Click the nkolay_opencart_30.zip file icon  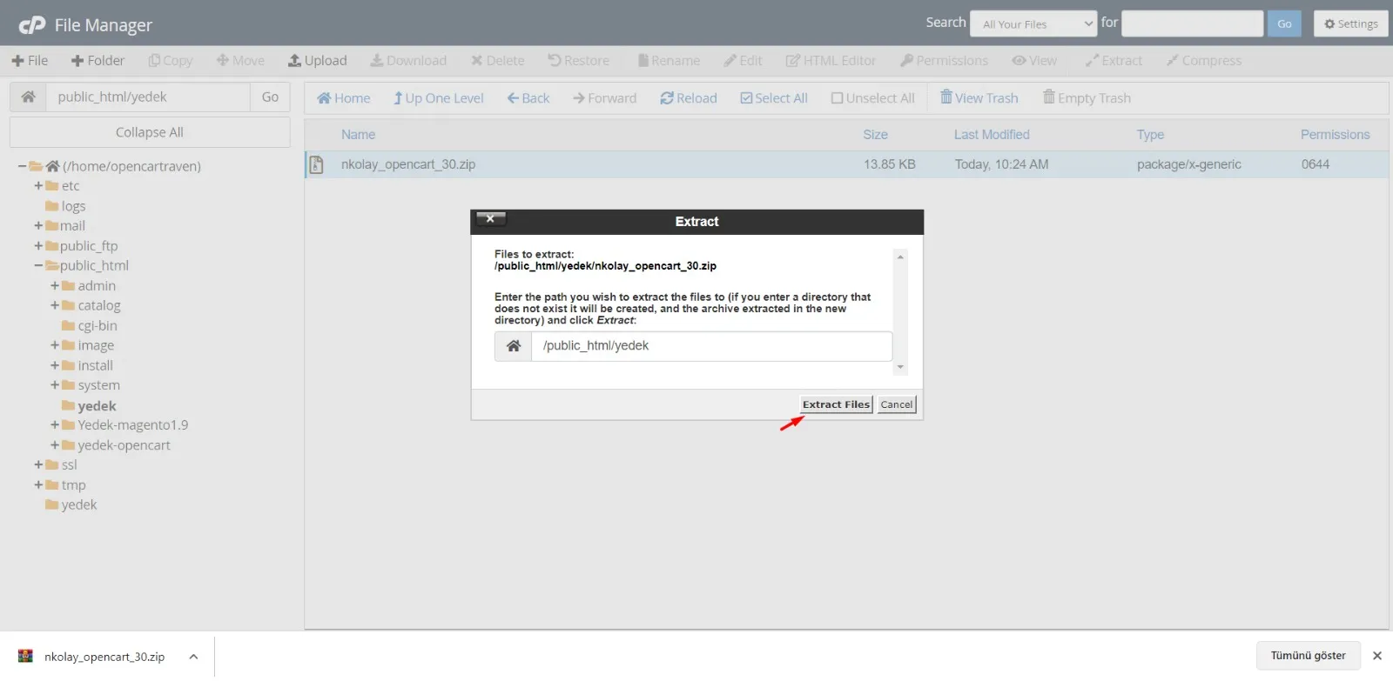317,164
